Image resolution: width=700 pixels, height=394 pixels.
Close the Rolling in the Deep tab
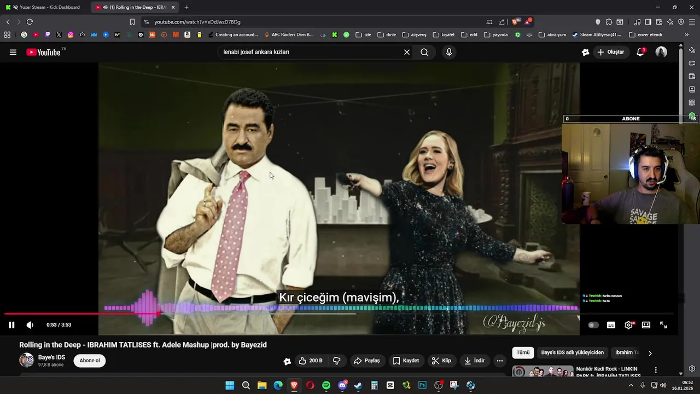[173, 7]
